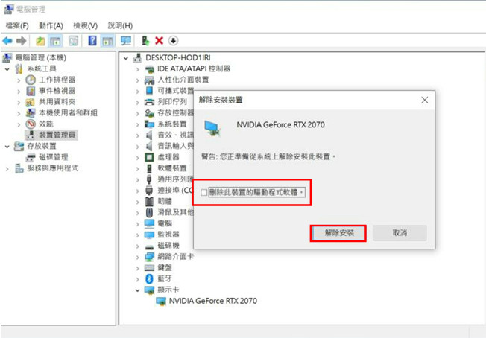Expand the IDE ATA/ATAPI 控制器 category
The width and height of the screenshot is (486, 338).
tap(137, 68)
